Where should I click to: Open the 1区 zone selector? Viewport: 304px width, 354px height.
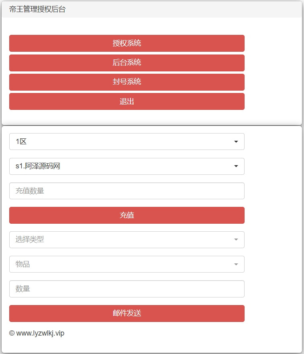126,142
